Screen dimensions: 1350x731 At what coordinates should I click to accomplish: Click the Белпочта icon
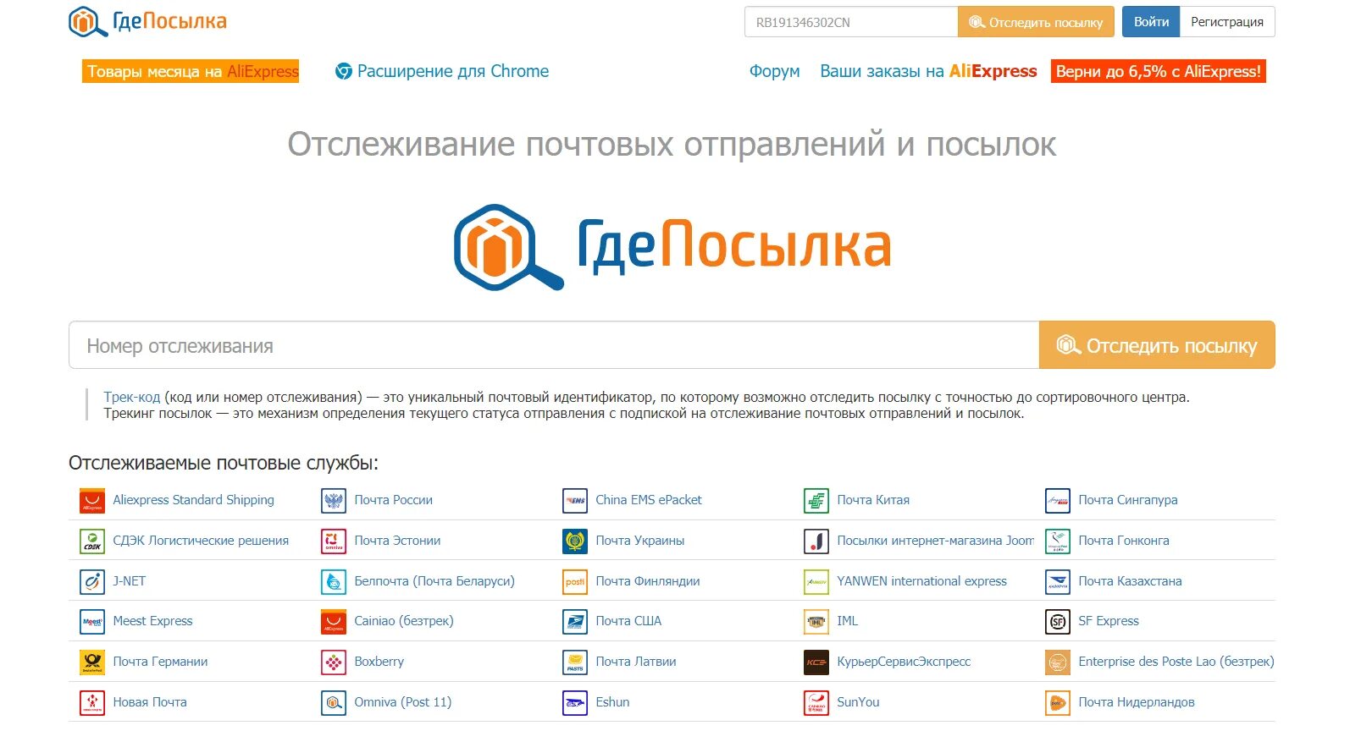tap(334, 582)
